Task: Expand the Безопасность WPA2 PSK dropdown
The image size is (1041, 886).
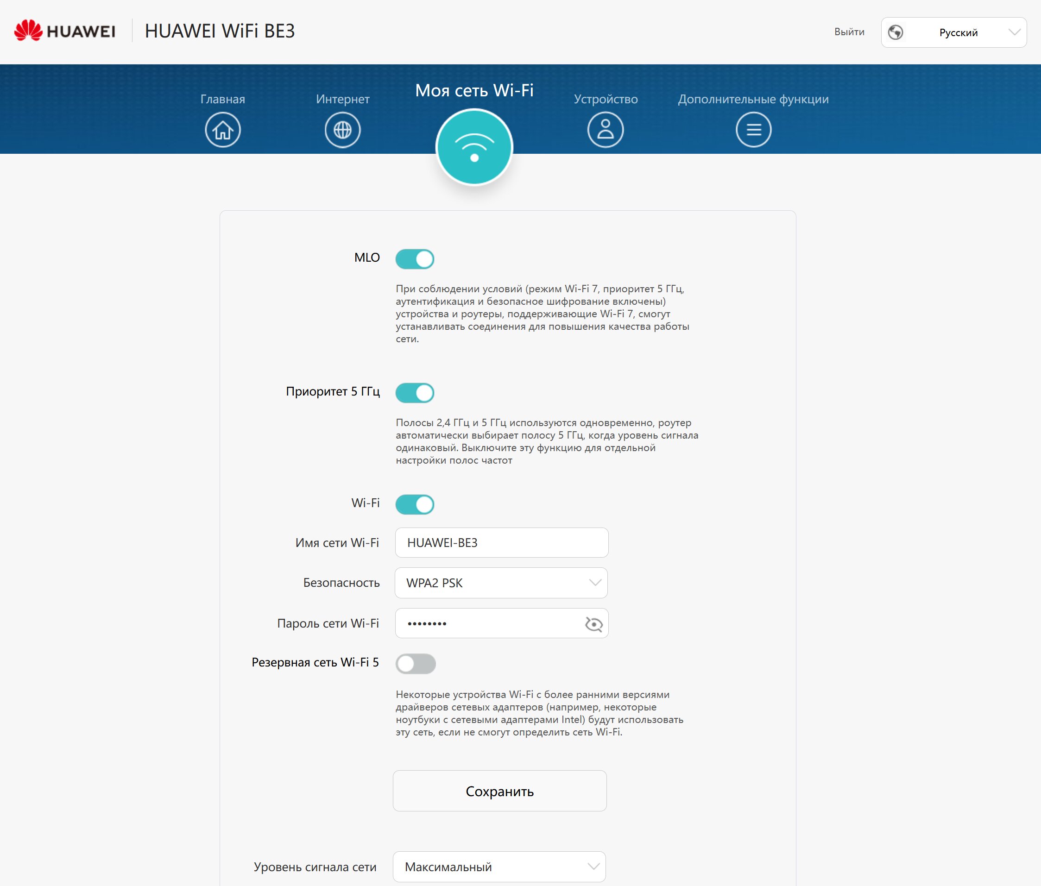Action: [x=501, y=583]
